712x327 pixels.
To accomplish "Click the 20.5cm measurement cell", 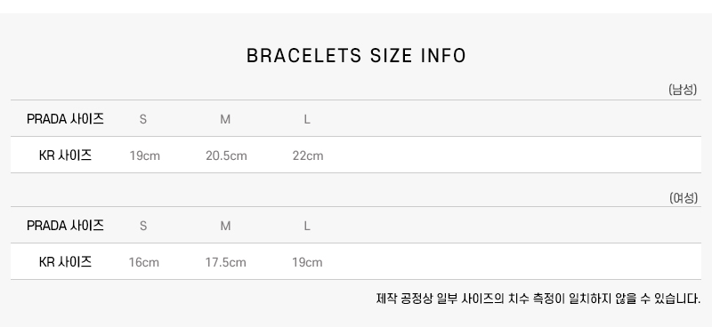I will 226,156.
